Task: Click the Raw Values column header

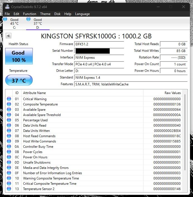Action: 163,93
